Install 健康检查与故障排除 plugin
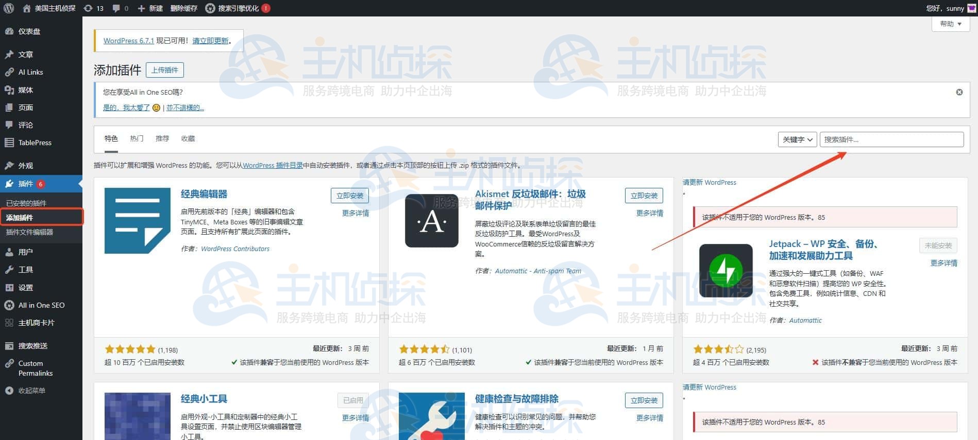This screenshot has width=978, height=440. point(644,400)
